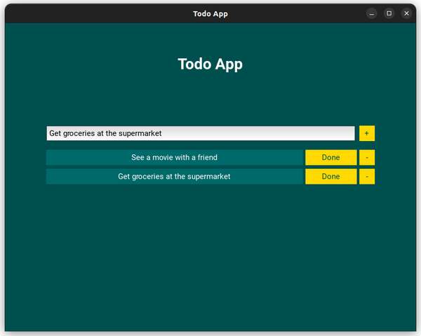
Task: Minimize the Todo App window
Action: tap(372, 13)
